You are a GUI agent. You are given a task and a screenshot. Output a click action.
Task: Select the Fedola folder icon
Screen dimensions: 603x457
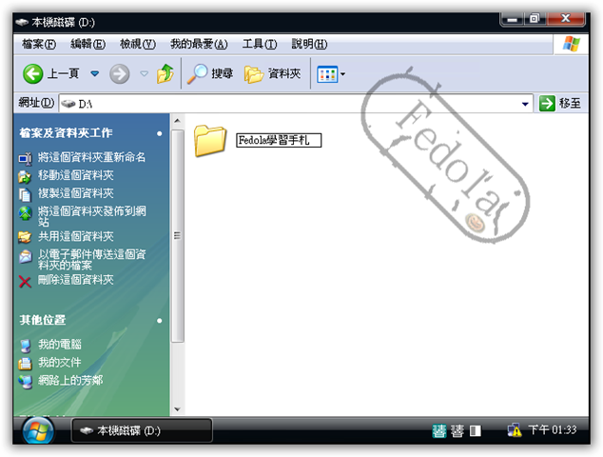point(209,140)
